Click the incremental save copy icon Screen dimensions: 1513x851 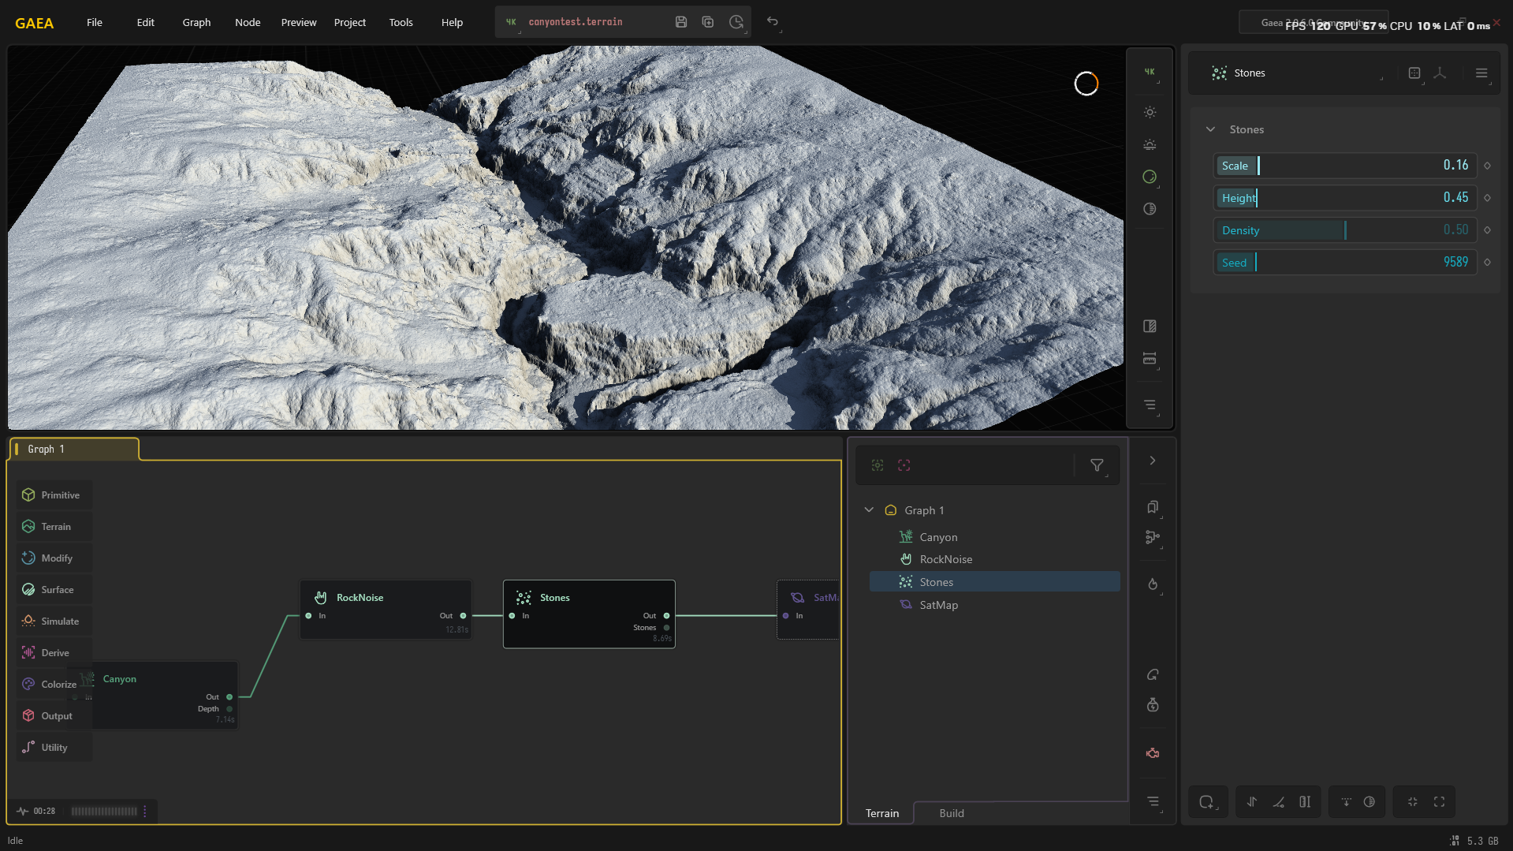coord(708,22)
